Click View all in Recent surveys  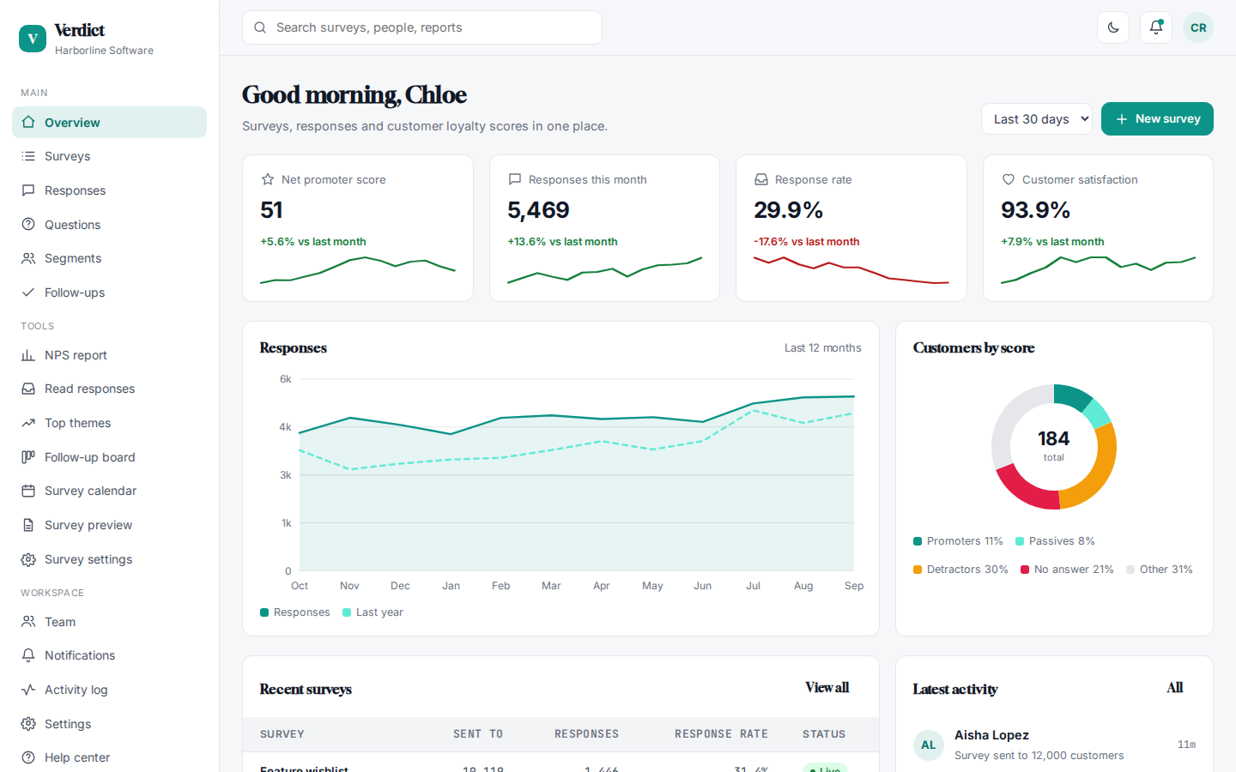[827, 688]
